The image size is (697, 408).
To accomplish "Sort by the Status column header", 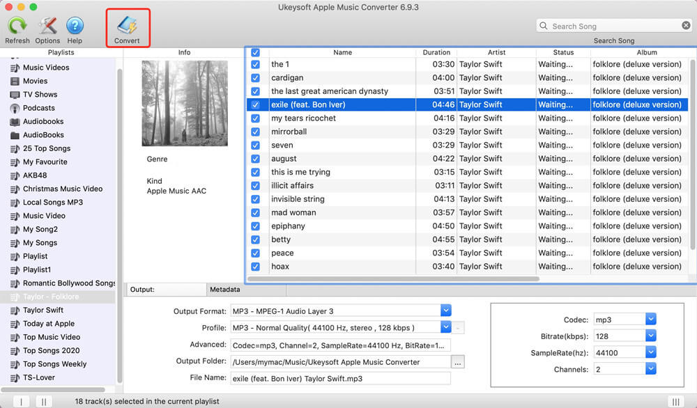I will pyautogui.click(x=563, y=52).
